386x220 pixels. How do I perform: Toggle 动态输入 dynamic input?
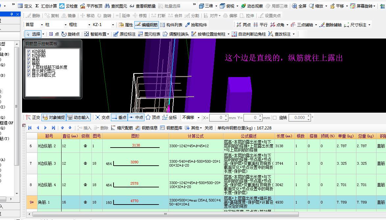tap(79, 118)
